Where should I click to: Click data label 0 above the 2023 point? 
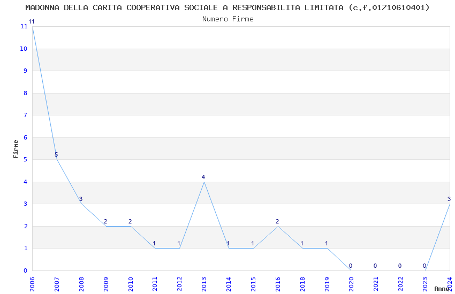point(424,266)
